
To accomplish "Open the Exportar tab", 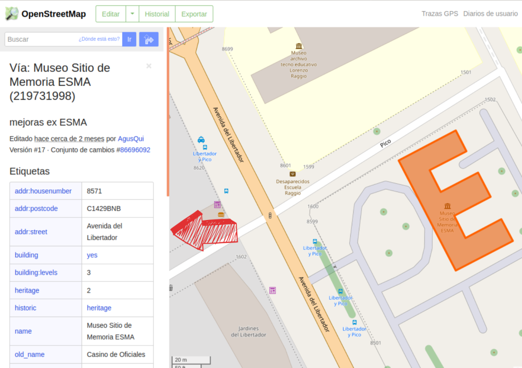I will 194,14.
